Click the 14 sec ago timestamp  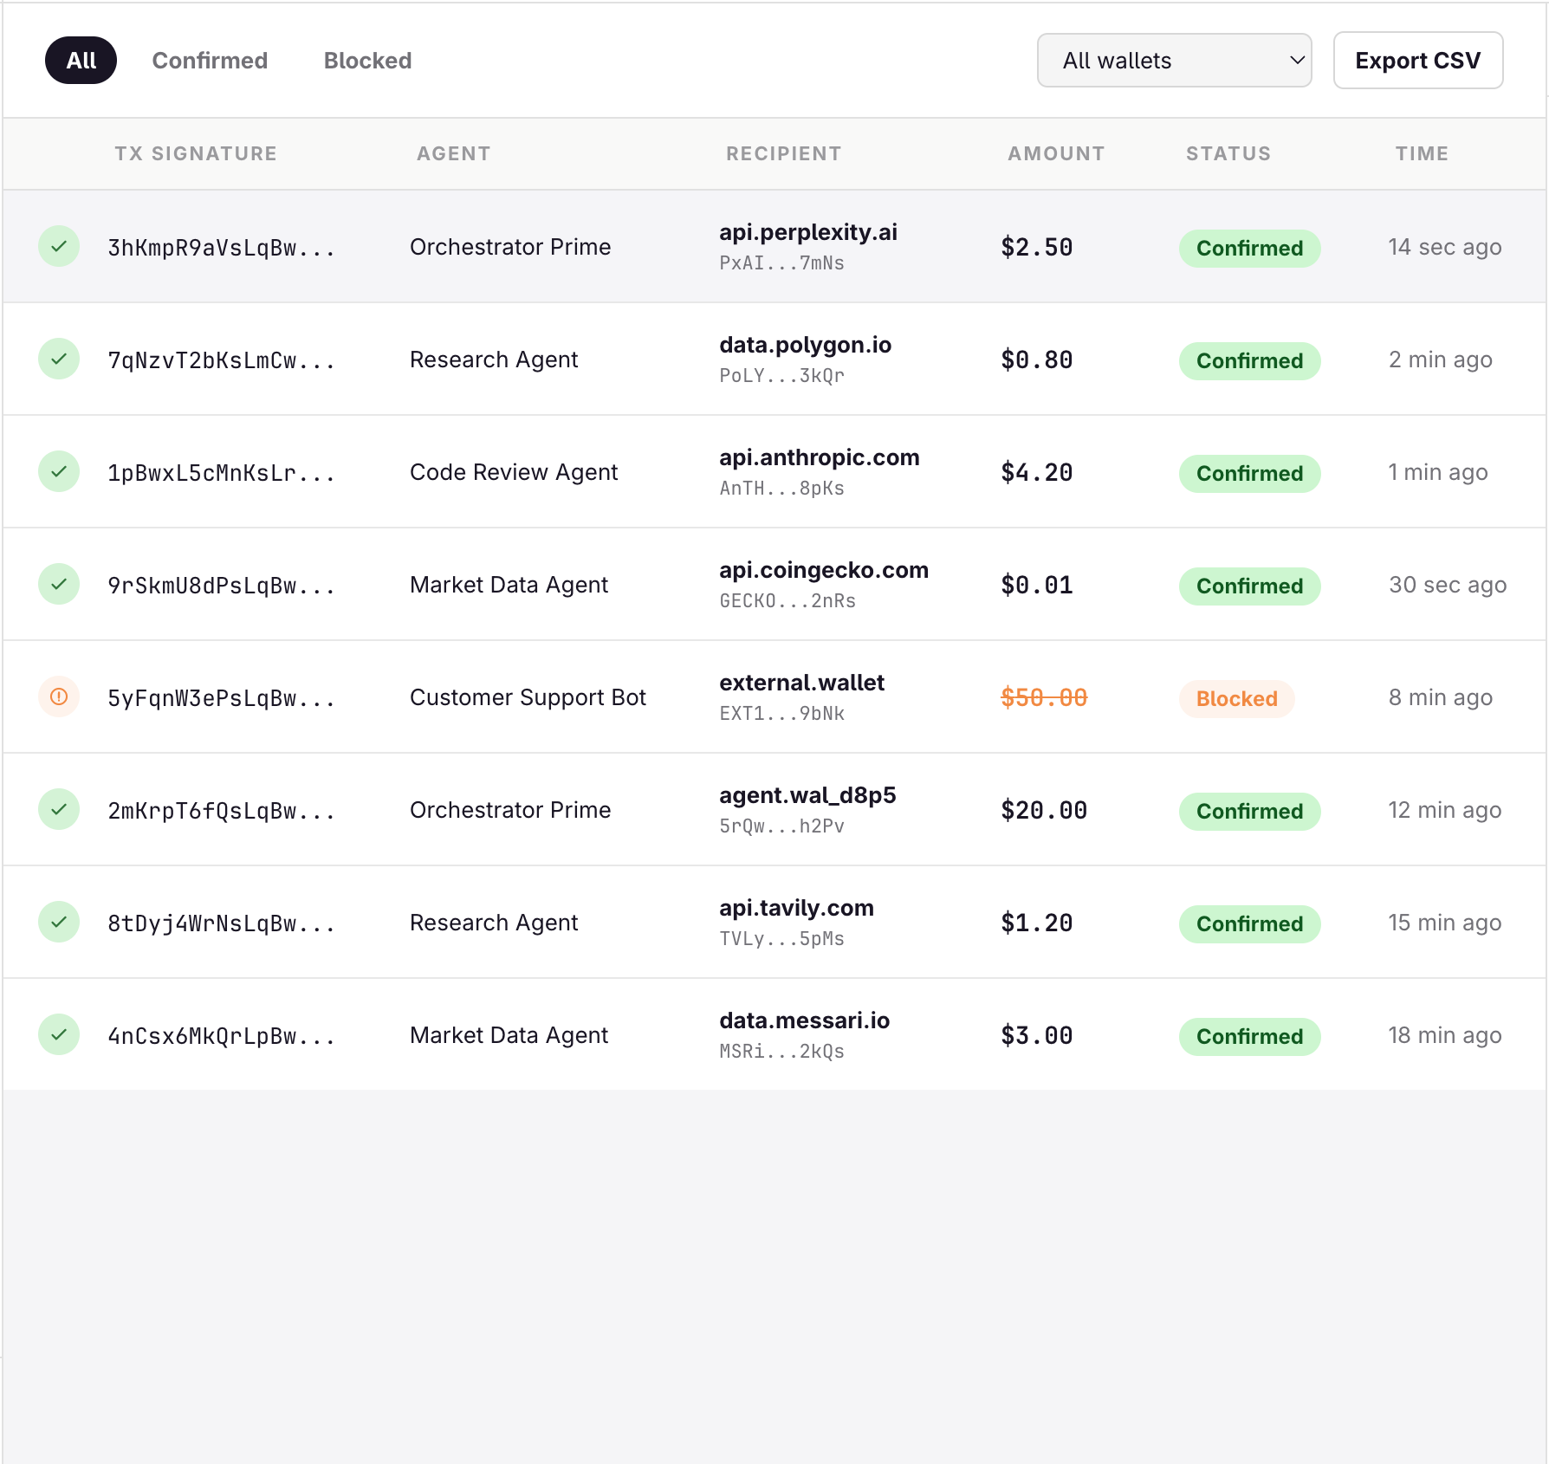pyautogui.click(x=1444, y=247)
